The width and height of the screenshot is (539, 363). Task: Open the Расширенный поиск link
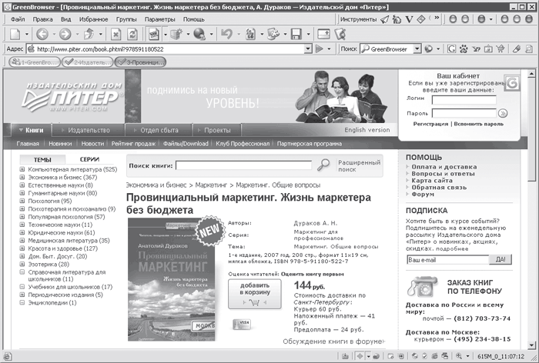coord(360,165)
